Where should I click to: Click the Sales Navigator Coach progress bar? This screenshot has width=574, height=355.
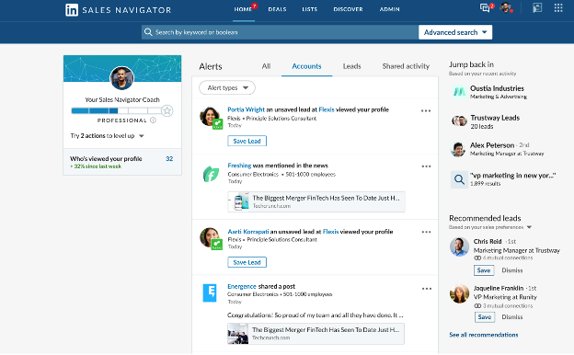117,110
